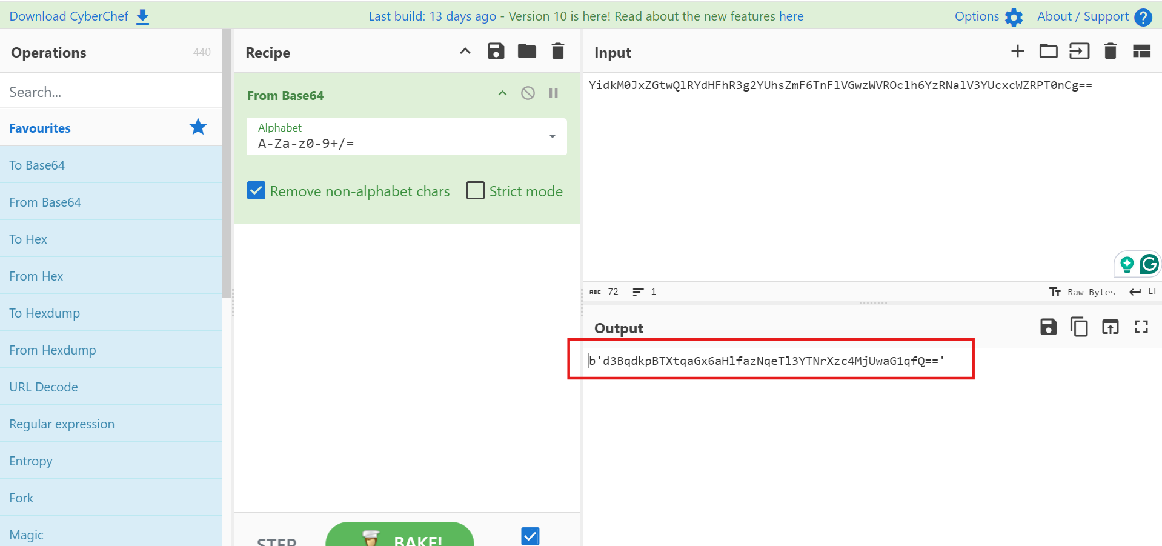Disable the From Base64 operation

click(528, 93)
